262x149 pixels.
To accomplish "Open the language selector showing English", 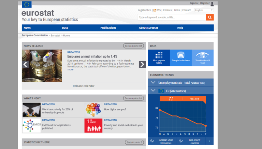I will tap(204, 10).
